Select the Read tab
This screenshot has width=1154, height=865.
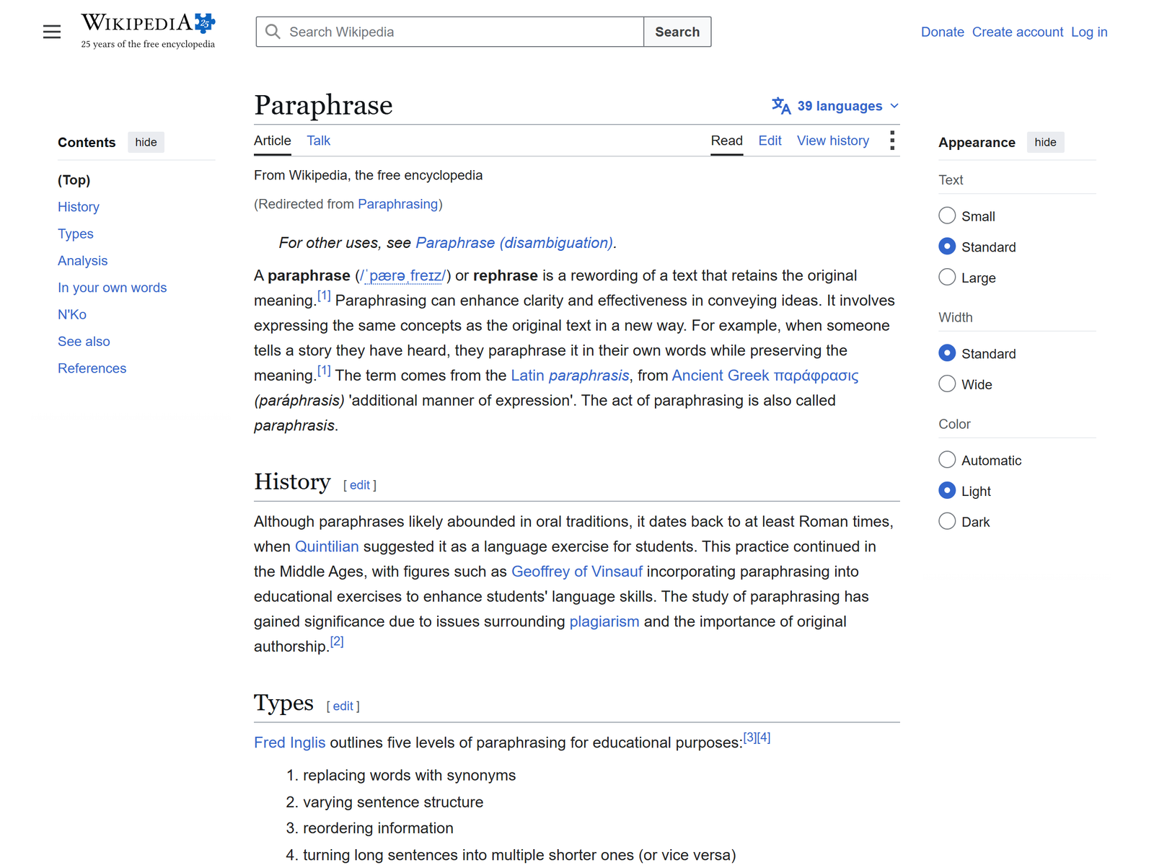point(726,141)
